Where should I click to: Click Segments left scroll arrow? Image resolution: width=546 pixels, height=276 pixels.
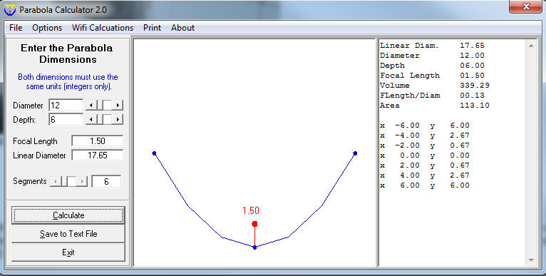pos(55,181)
